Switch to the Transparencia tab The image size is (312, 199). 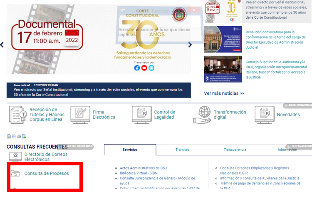pos(235,150)
